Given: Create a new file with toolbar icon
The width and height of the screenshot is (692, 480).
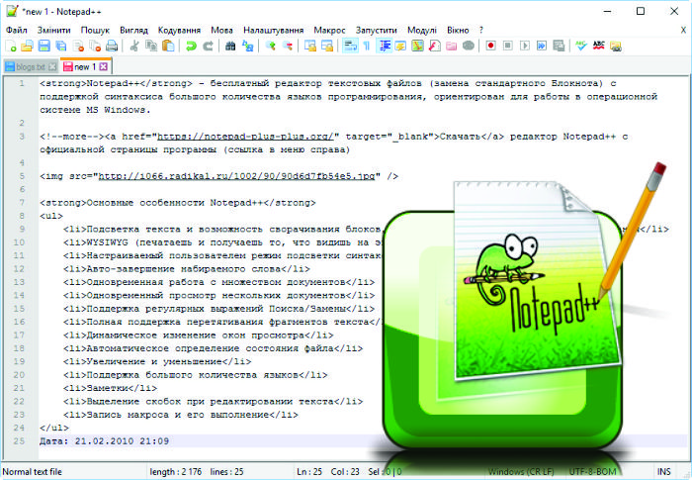Looking at the screenshot, I should point(11,46).
